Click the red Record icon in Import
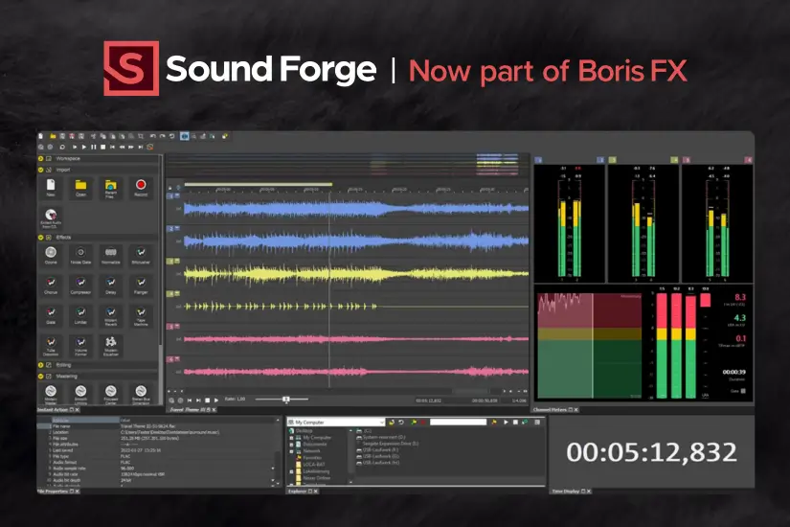Image resolution: width=790 pixels, height=527 pixels. (x=141, y=188)
